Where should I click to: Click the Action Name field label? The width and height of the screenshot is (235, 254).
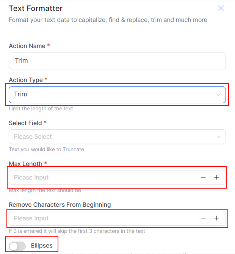click(x=27, y=46)
